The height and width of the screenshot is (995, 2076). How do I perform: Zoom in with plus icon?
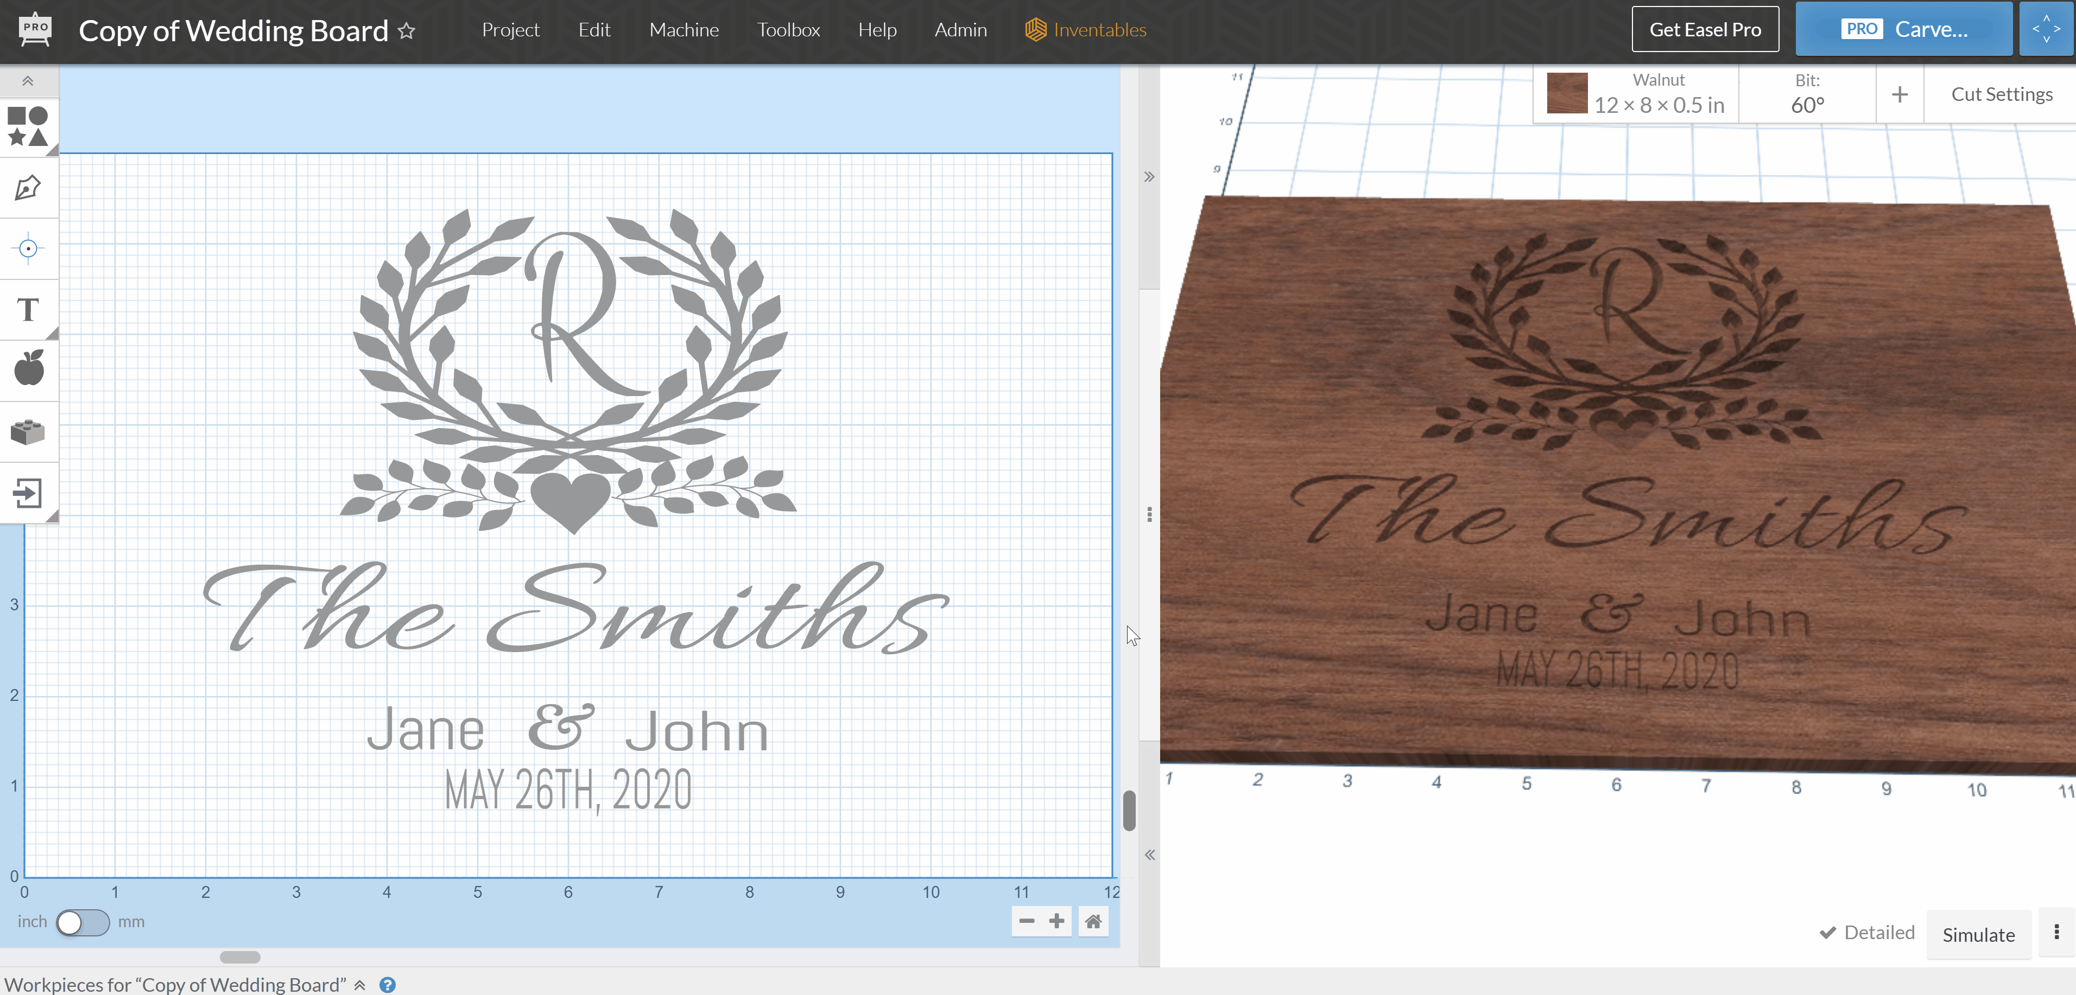tap(1056, 921)
